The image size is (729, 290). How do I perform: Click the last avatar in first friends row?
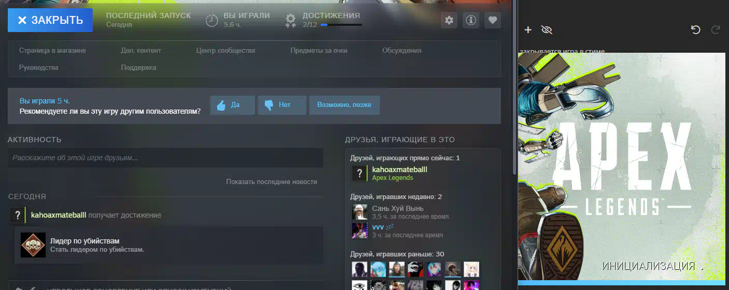471,269
